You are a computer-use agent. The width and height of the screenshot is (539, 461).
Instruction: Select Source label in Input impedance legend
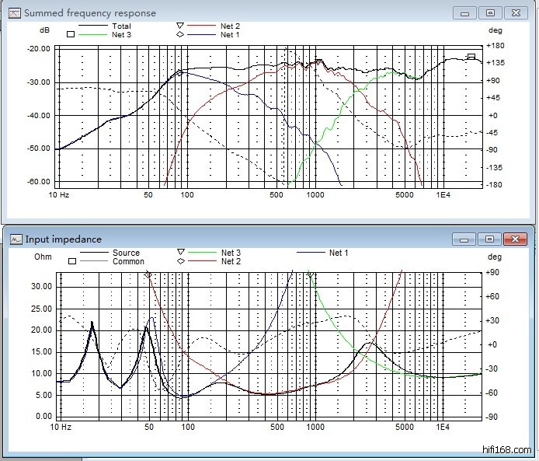click(x=126, y=253)
